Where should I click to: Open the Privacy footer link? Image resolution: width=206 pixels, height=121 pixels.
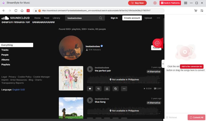coord(12,77)
